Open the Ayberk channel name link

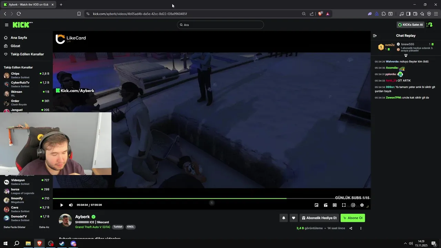[x=82, y=217]
